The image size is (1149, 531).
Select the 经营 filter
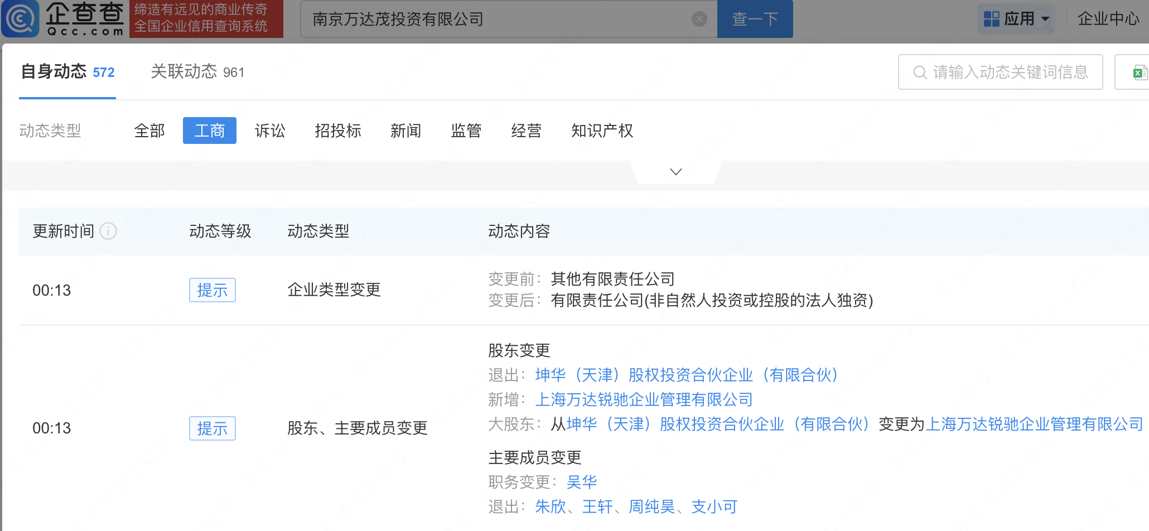click(527, 131)
